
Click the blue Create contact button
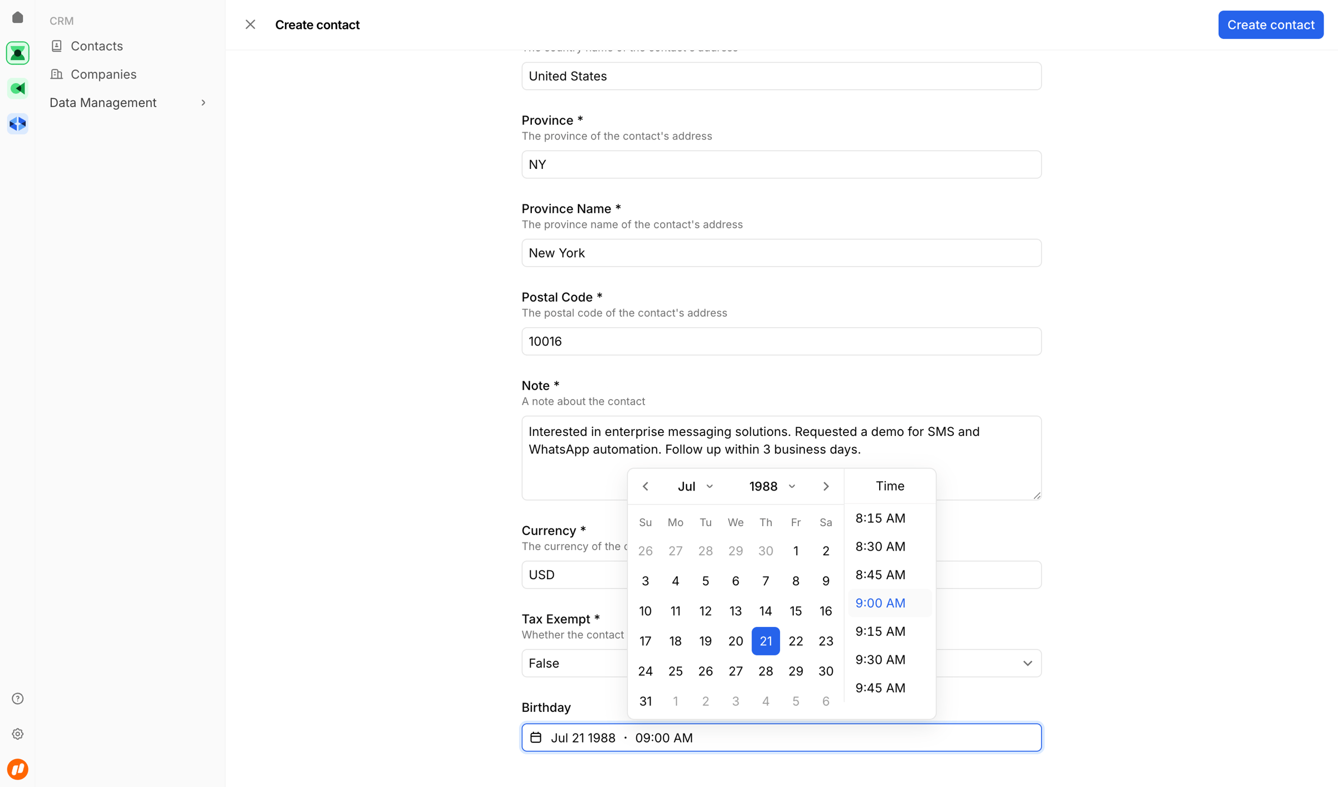(1271, 25)
